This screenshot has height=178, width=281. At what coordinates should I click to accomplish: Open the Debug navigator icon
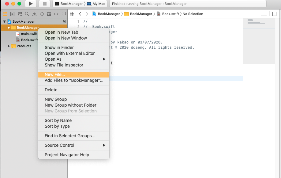(49, 14)
